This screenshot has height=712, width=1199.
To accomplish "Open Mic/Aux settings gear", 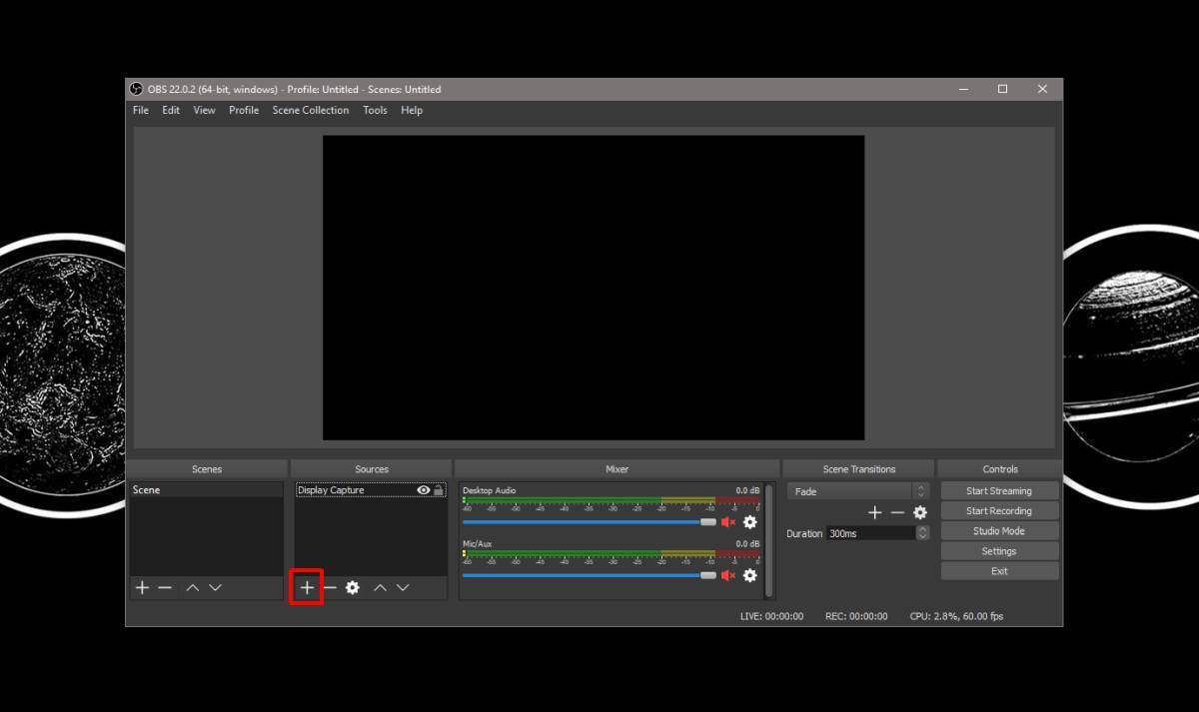I will click(749, 575).
